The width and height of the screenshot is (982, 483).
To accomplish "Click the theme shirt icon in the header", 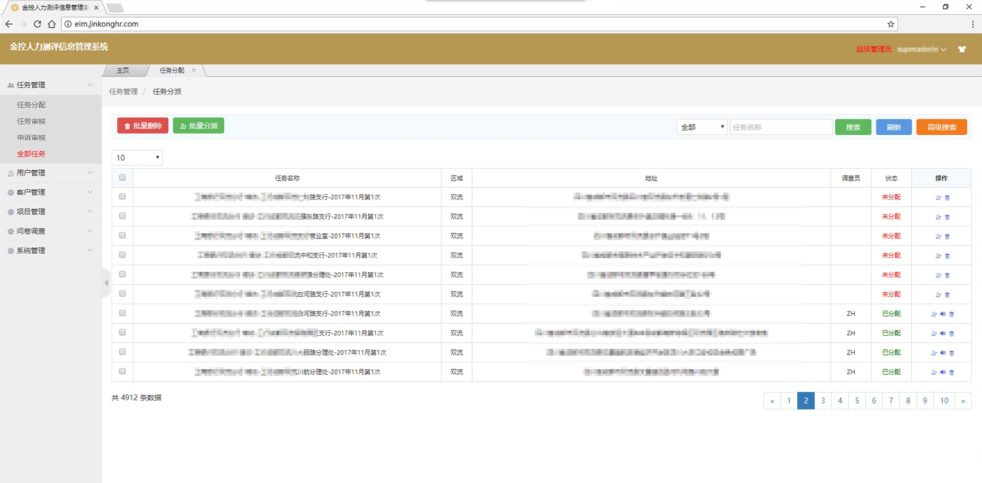I will pos(962,49).
